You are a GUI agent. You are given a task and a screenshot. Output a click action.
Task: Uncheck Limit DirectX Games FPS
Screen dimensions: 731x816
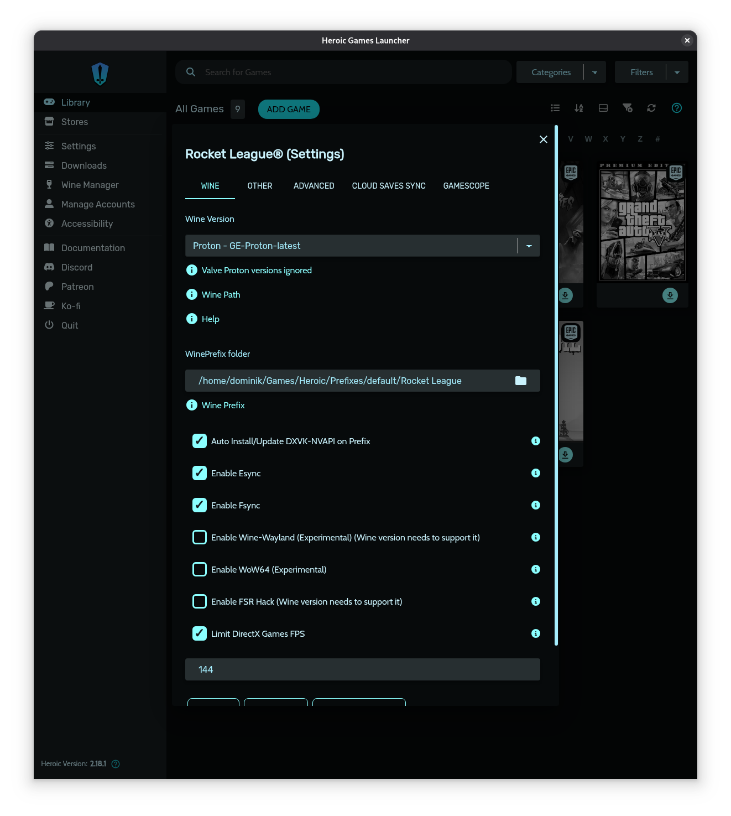point(200,633)
